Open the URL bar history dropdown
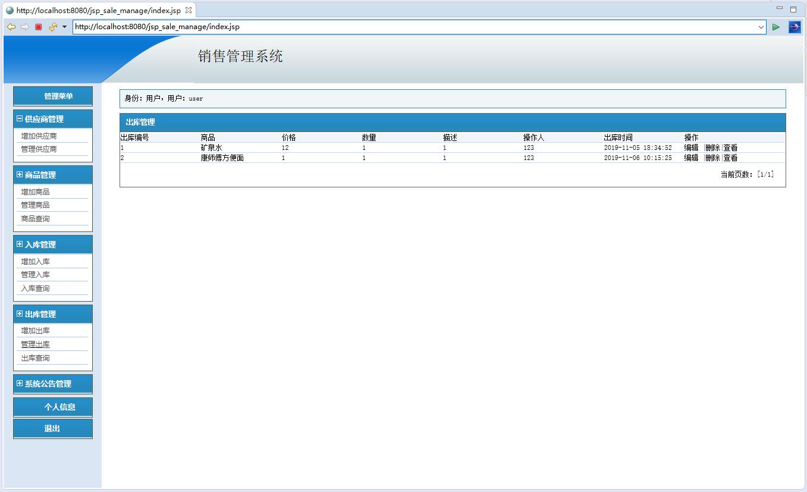The width and height of the screenshot is (807, 492). [x=761, y=27]
